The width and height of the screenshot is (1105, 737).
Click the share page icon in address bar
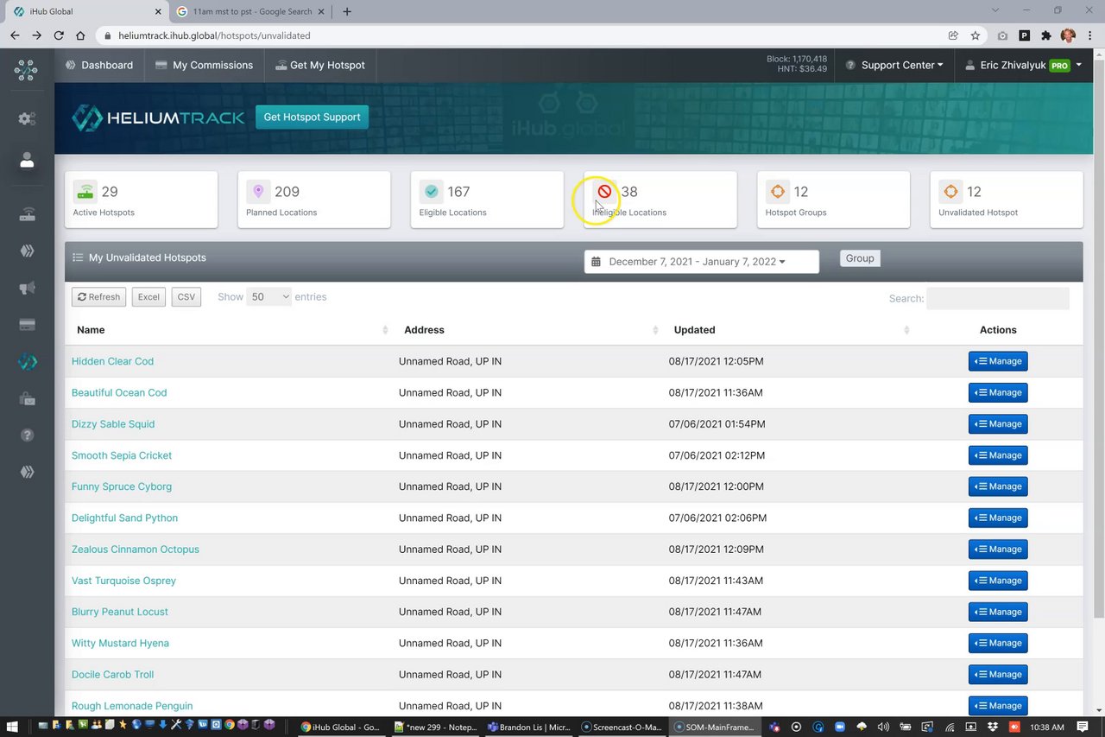point(953,35)
